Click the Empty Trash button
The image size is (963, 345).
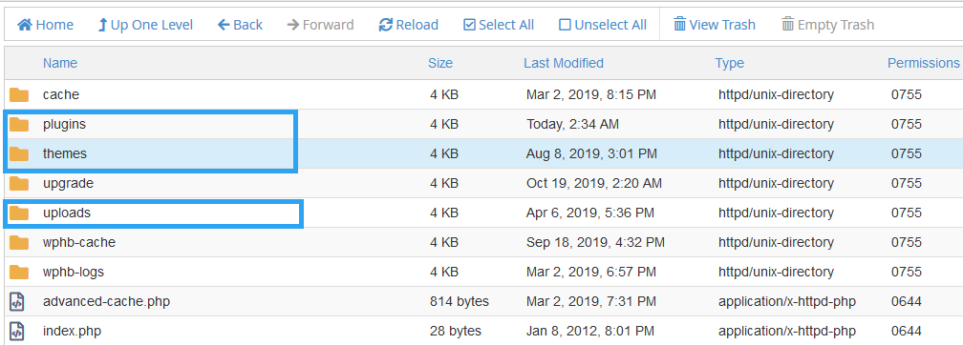(827, 25)
